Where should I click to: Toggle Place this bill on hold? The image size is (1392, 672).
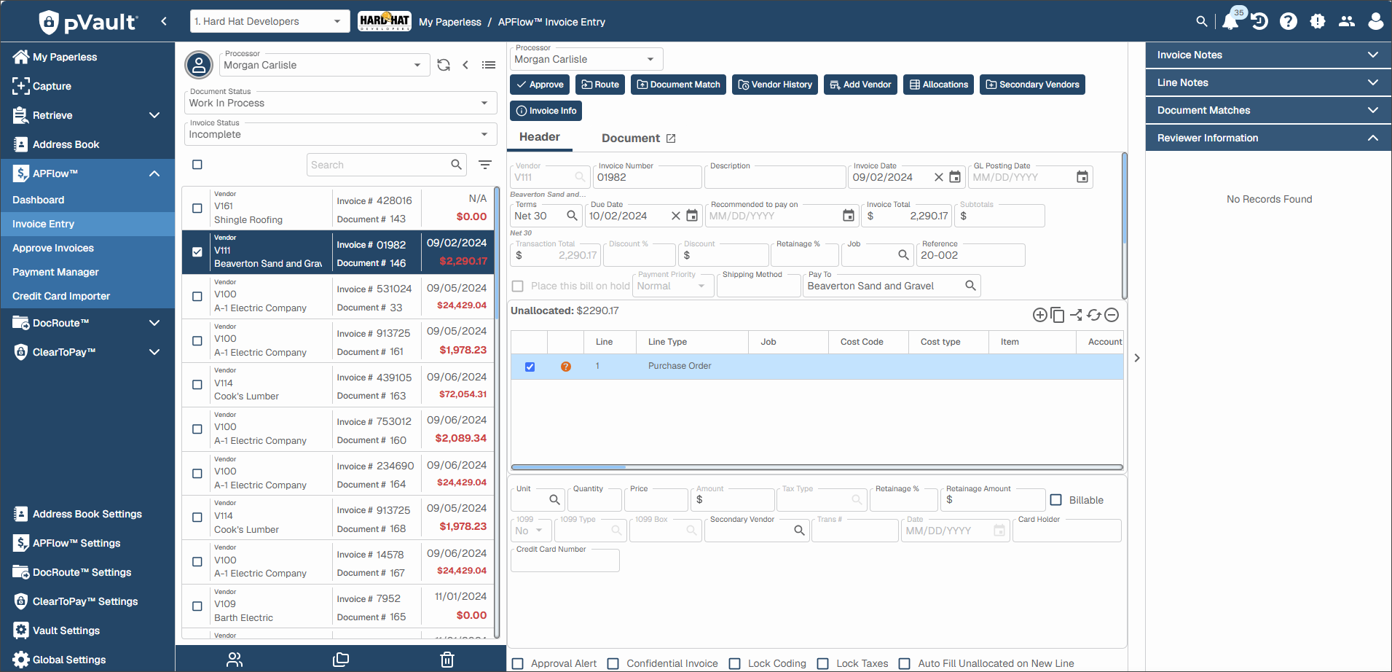tap(518, 286)
